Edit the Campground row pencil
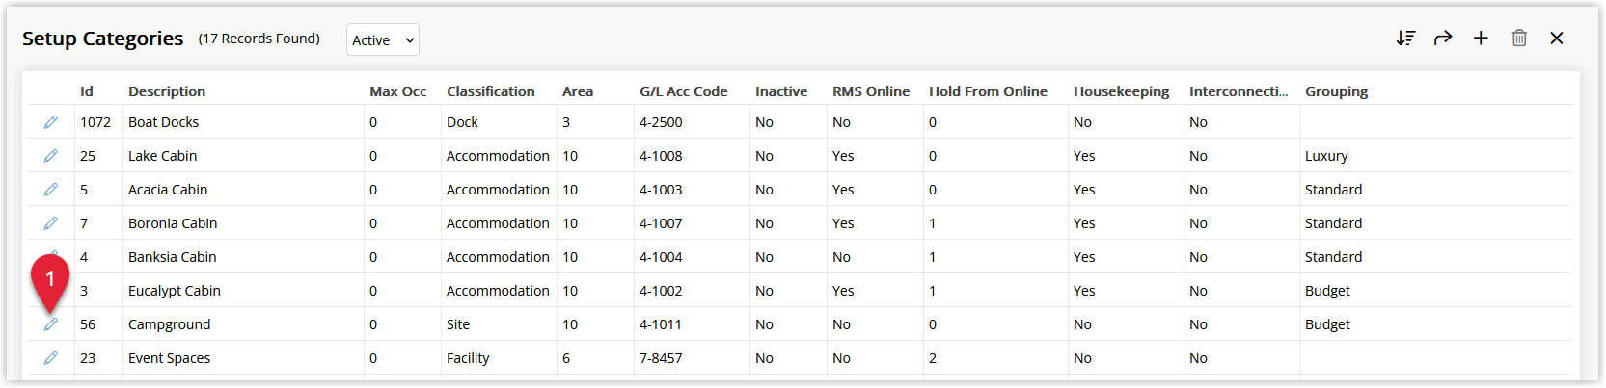This screenshot has height=388, width=1606. pyautogui.click(x=50, y=324)
